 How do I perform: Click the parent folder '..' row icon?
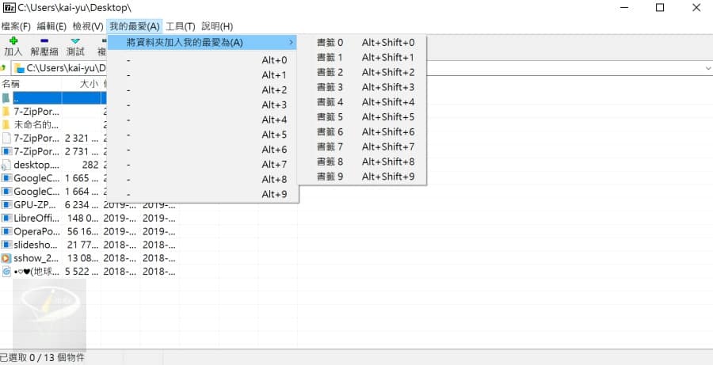click(x=6, y=97)
